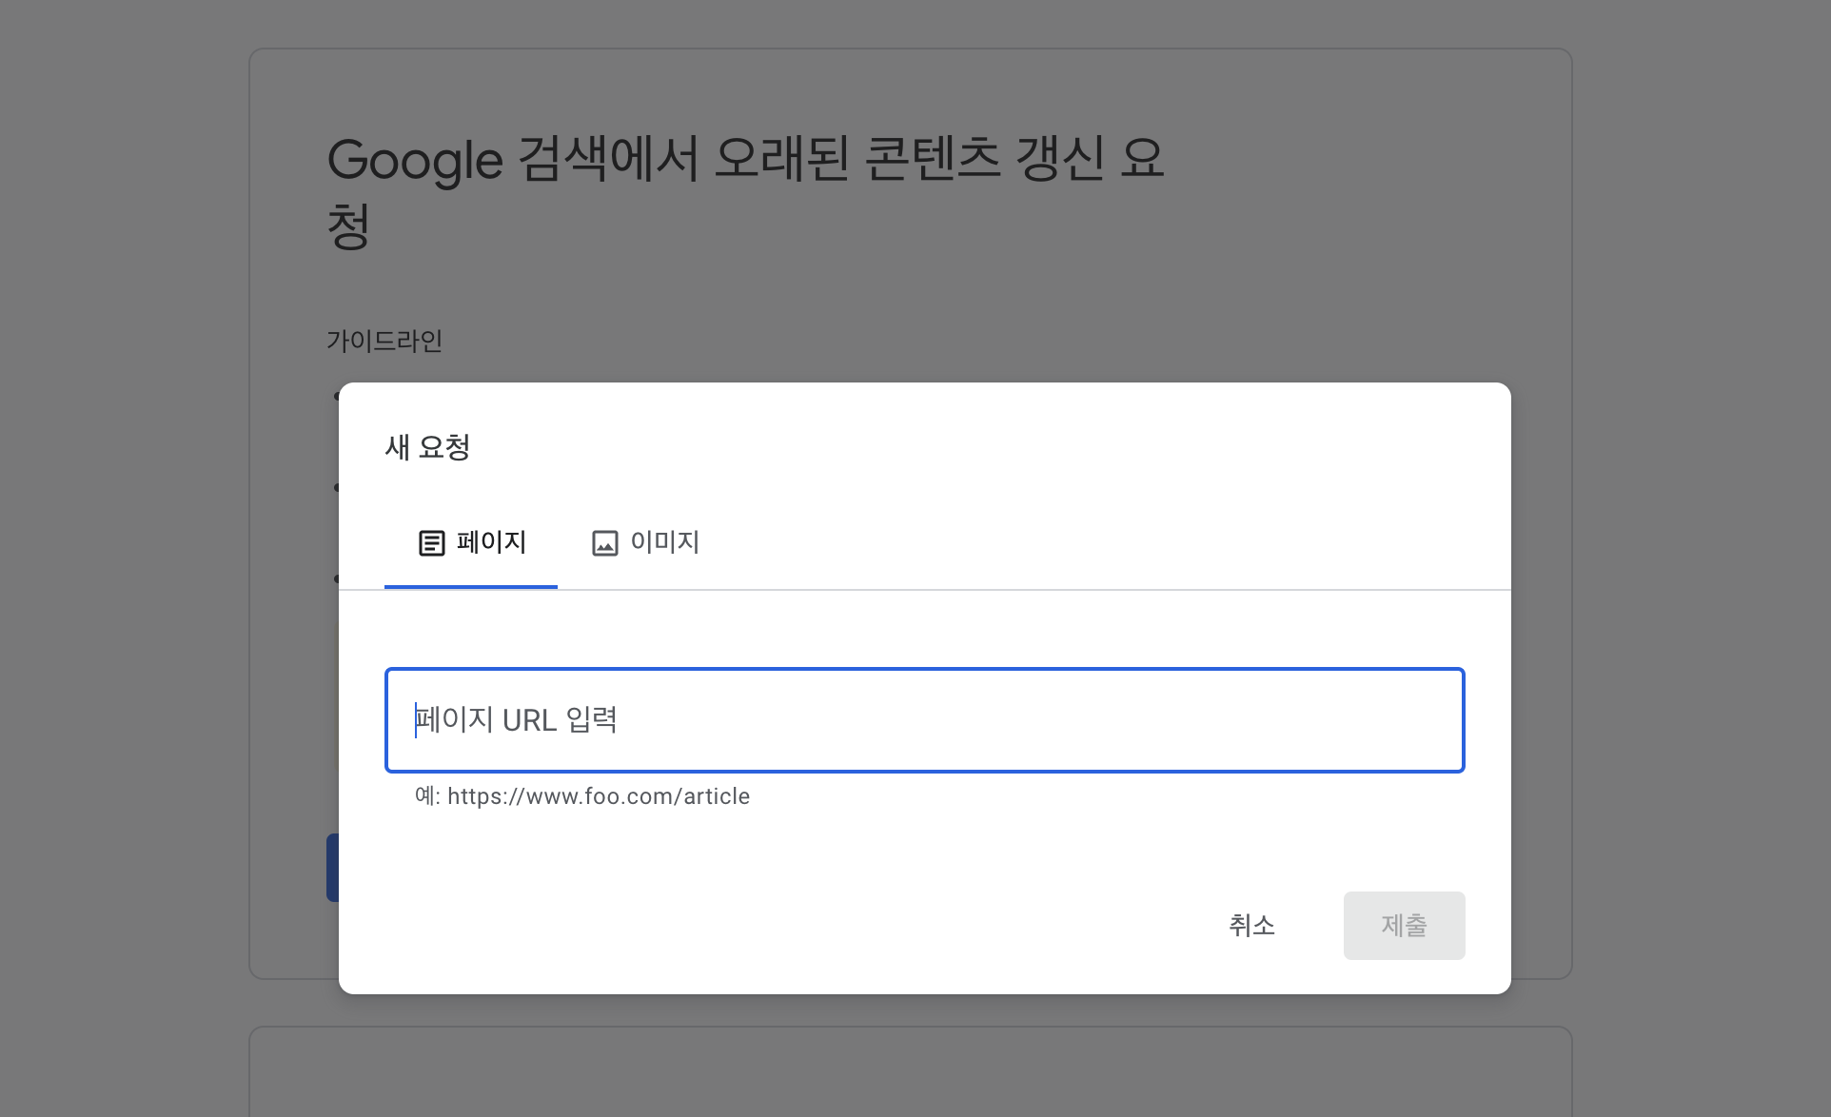
Task: Click the URL field's blue focus border
Action: (x=923, y=669)
